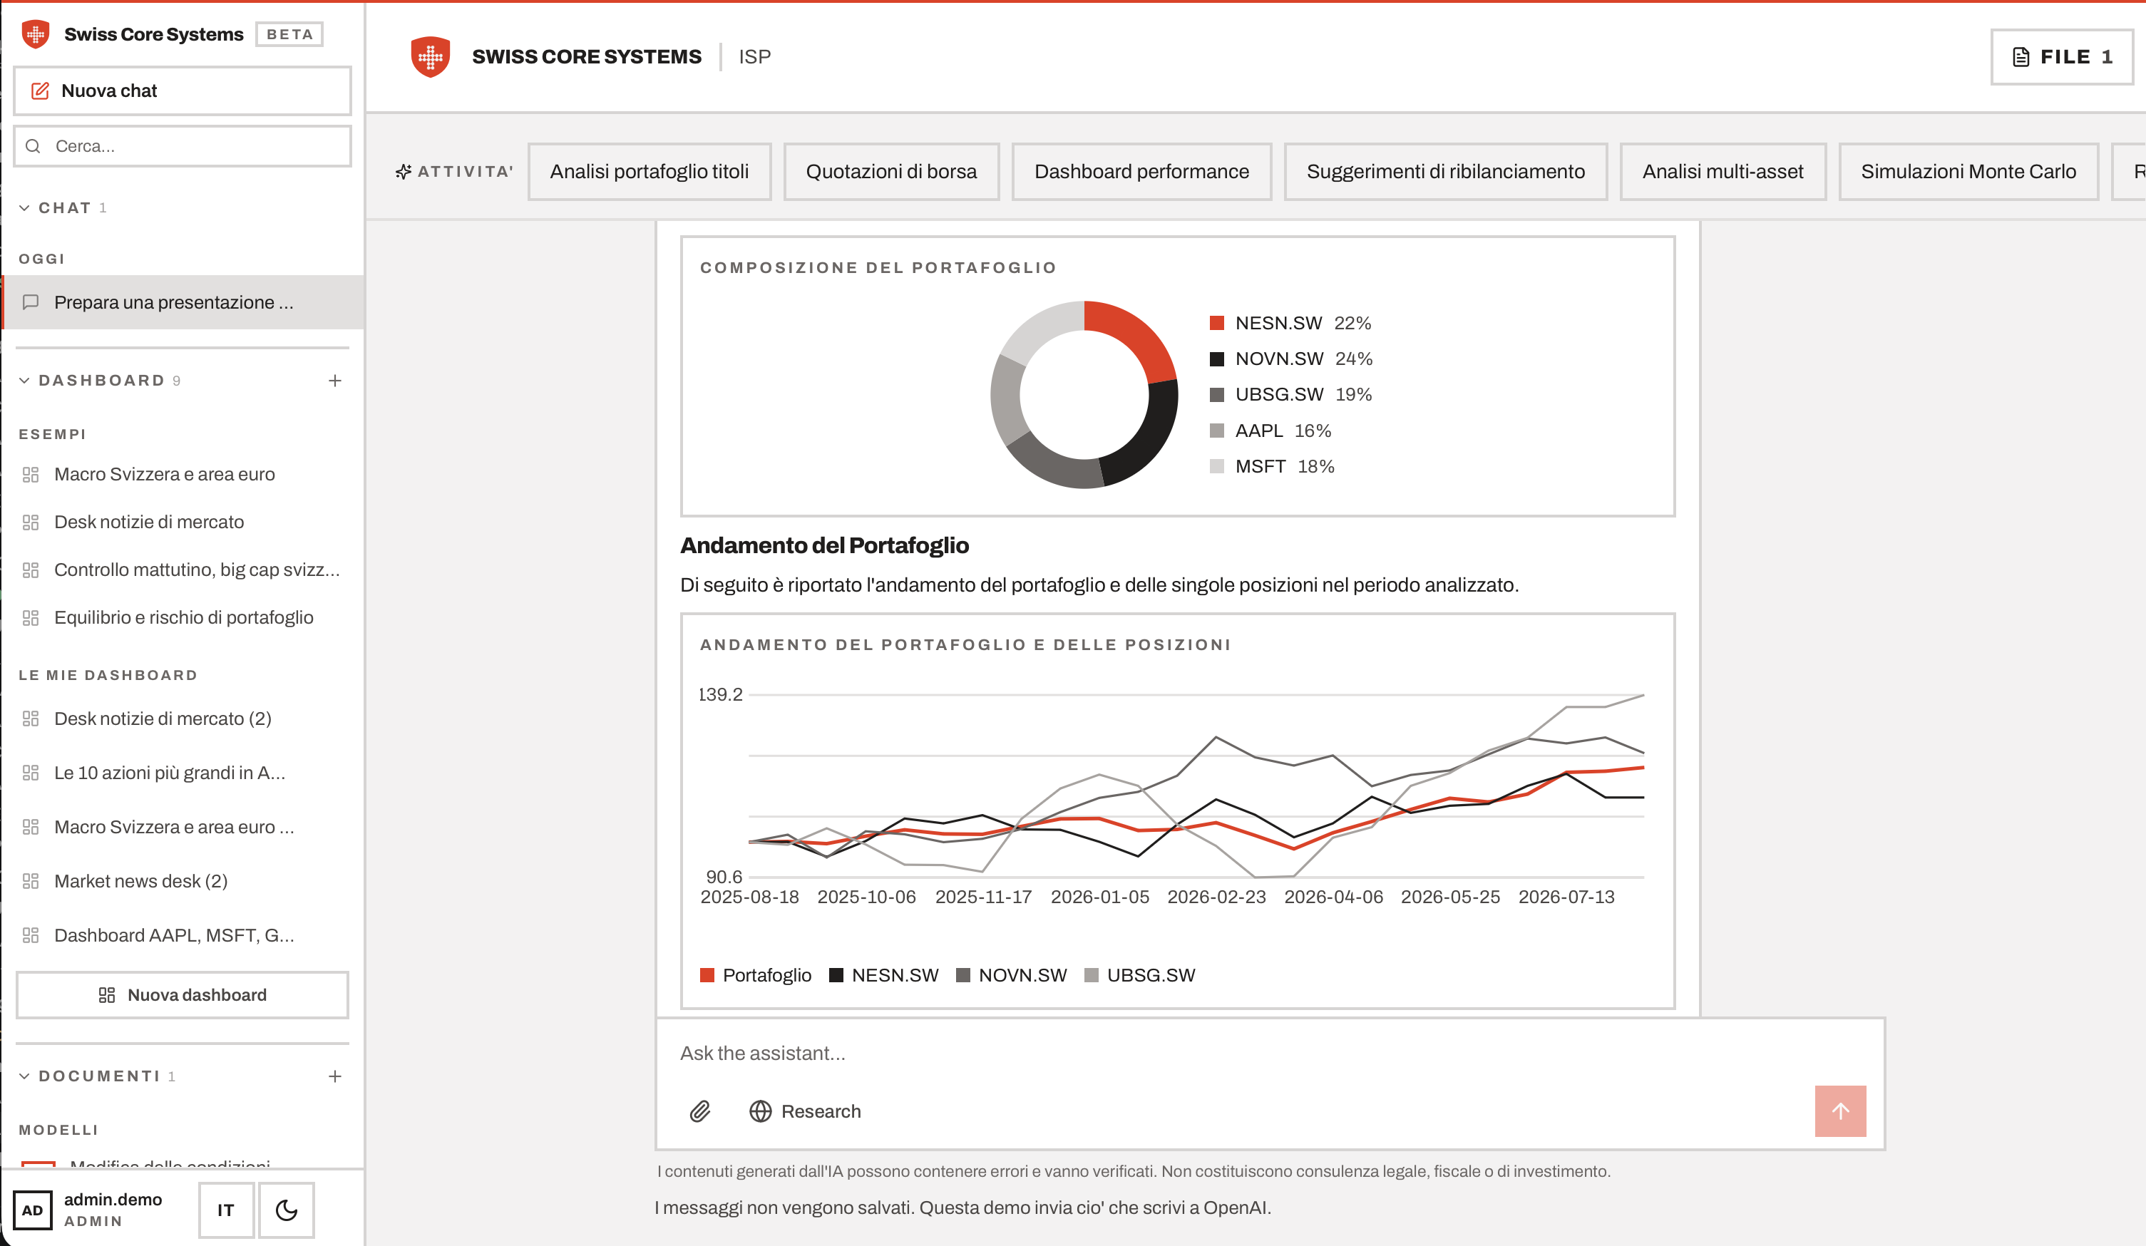This screenshot has width=2146, height=1246.
Task: Select the Simulazioni Monte Carlo activity
Action: [x=1969, y=172]
